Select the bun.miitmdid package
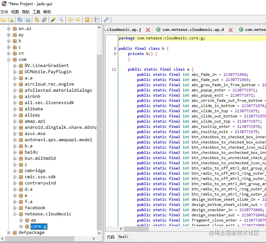 [40, 158]
